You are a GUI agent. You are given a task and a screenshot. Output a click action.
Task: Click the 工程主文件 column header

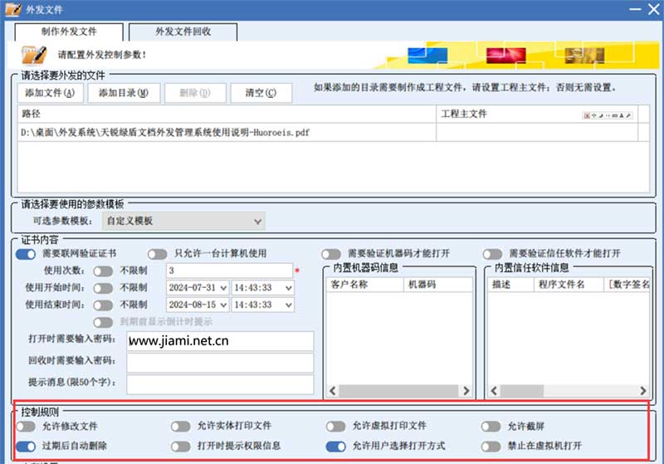tap(537, 114)
